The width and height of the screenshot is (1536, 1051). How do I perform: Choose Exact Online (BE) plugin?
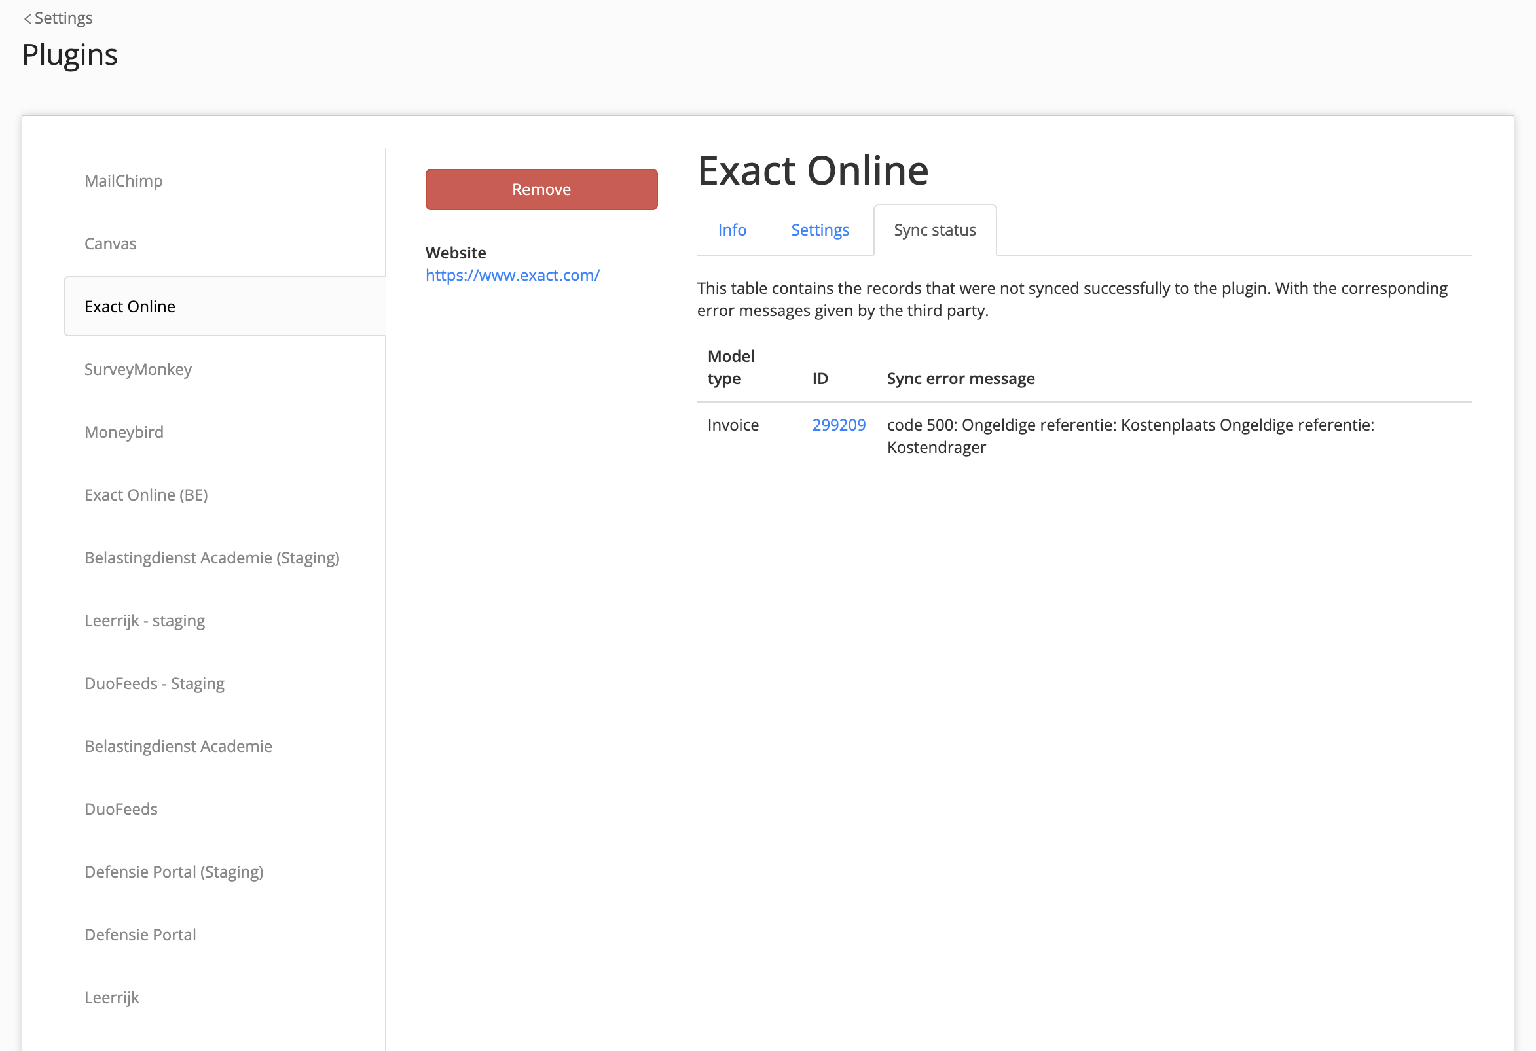coord(146,495)
